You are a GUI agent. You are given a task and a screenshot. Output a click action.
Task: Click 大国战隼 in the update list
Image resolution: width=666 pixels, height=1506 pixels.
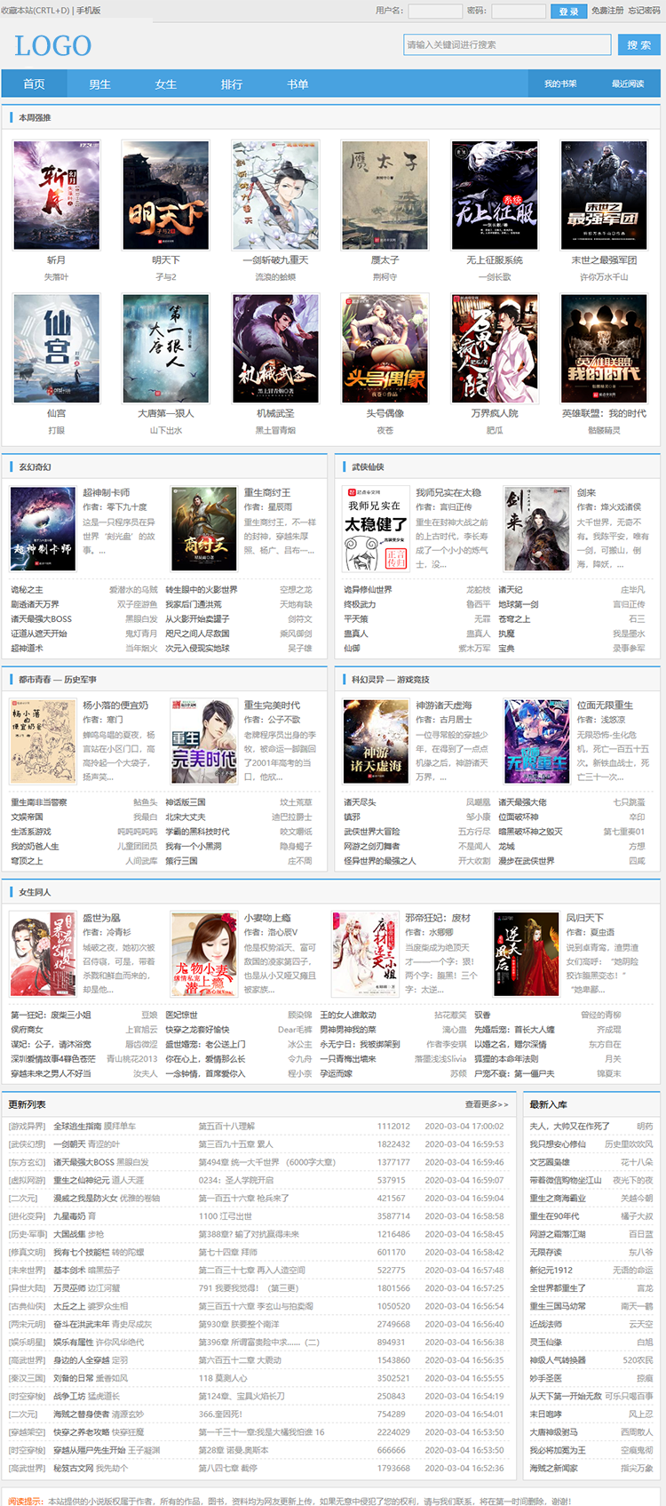(69, 1234)
